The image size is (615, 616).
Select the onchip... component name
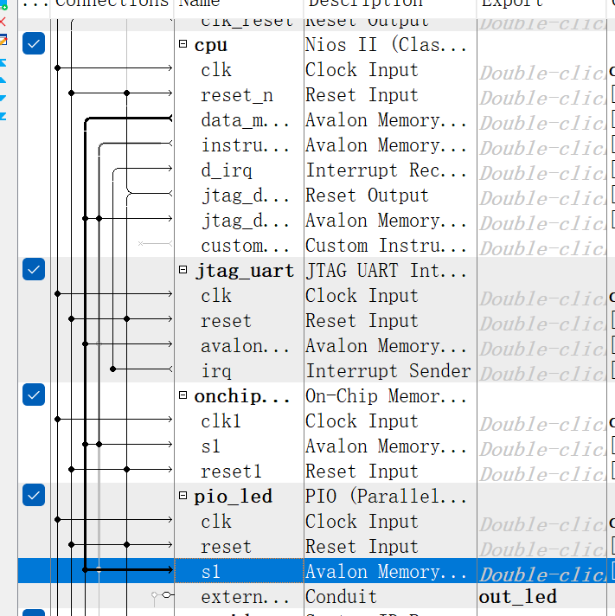click(x=242, y=396)
